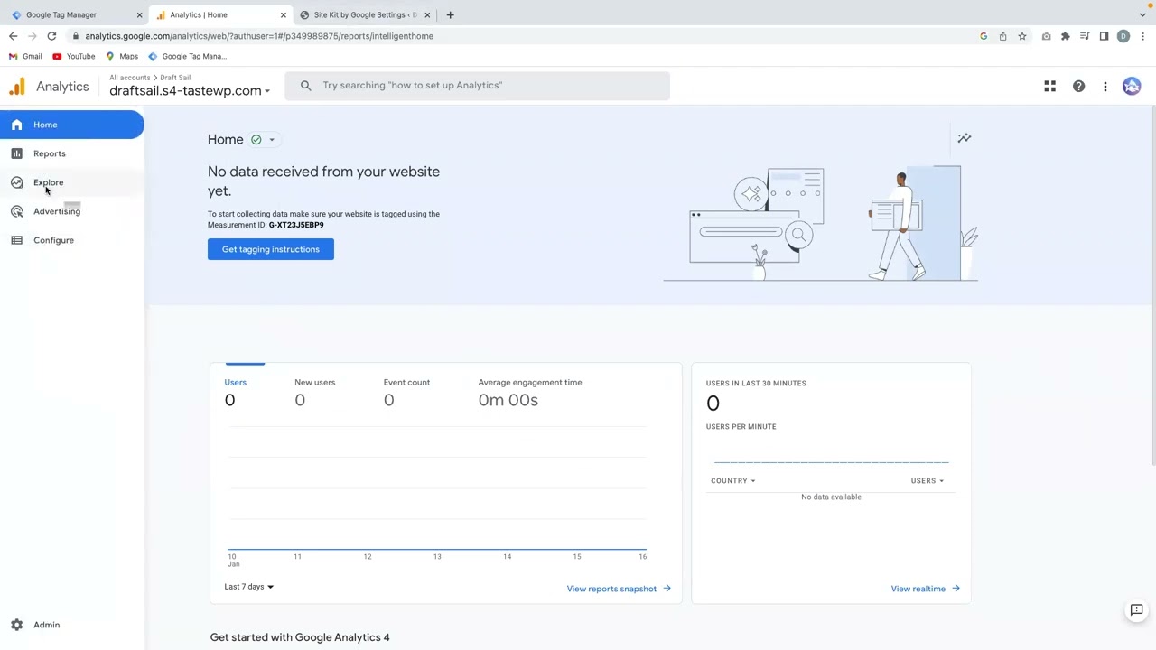
Task: Click the Analytics search field
Action: tap(477, 86)
